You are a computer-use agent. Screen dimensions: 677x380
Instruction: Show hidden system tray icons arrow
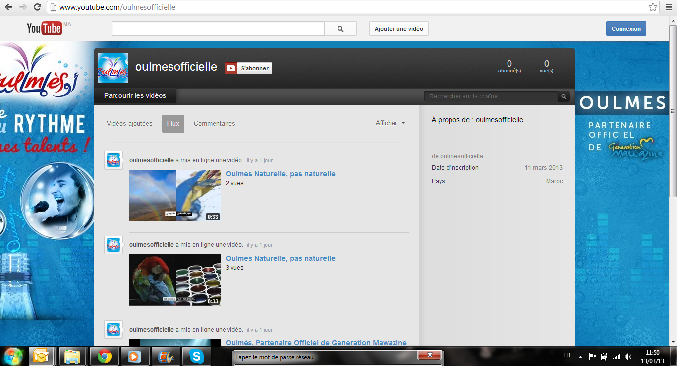click(x=580, y=356)
